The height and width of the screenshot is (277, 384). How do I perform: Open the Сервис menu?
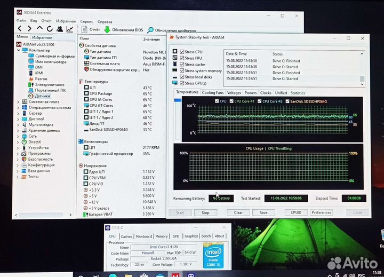click(x=87, y=21)
